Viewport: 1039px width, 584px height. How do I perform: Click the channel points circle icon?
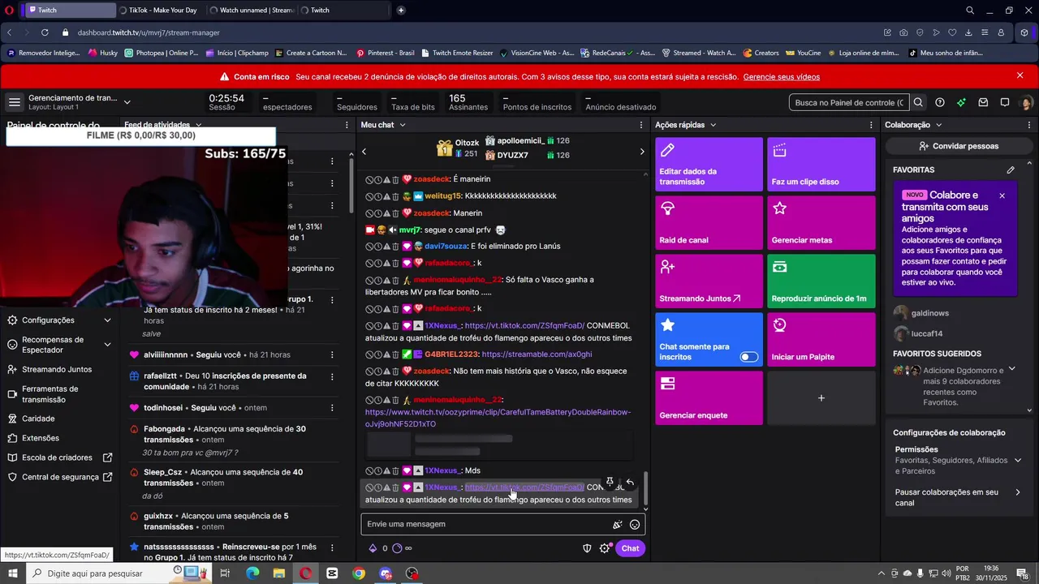(397, 548)
